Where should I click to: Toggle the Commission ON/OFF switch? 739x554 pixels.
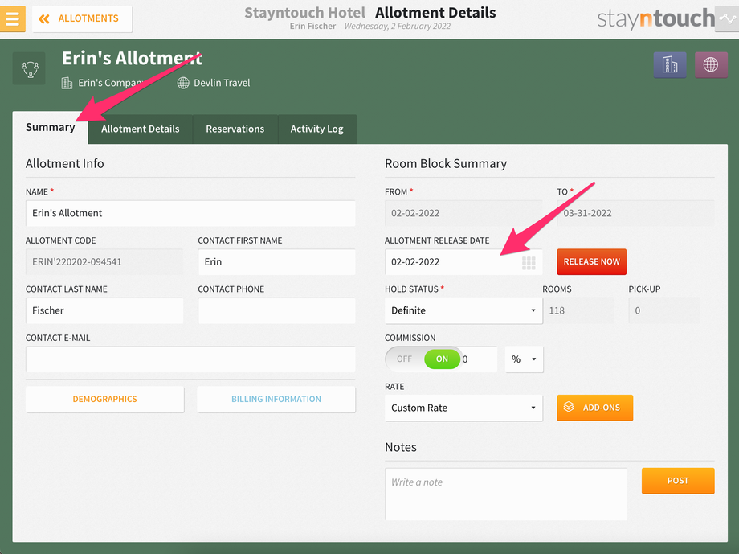click(423, 359)
